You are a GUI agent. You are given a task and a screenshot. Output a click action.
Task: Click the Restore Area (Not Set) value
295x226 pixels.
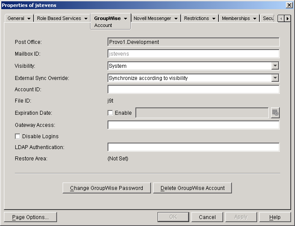118,159
